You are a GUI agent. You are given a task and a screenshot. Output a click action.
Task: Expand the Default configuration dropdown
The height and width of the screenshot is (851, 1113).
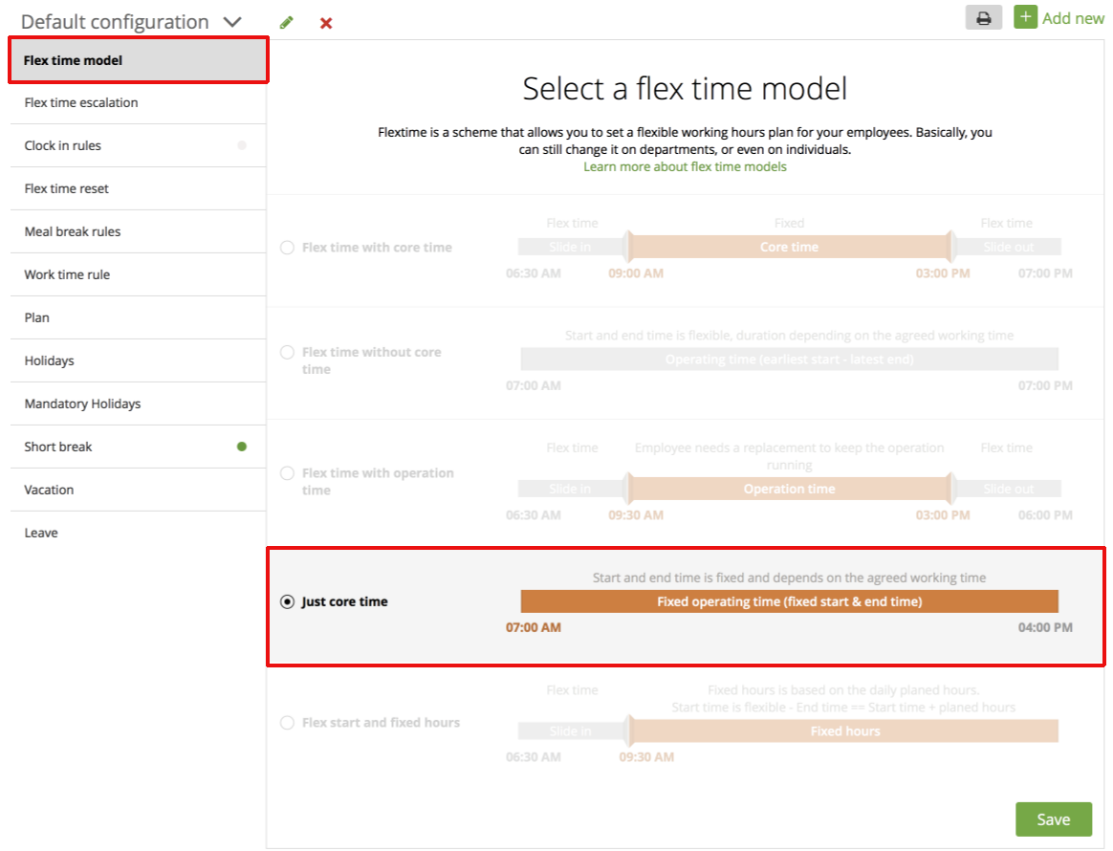229,20
